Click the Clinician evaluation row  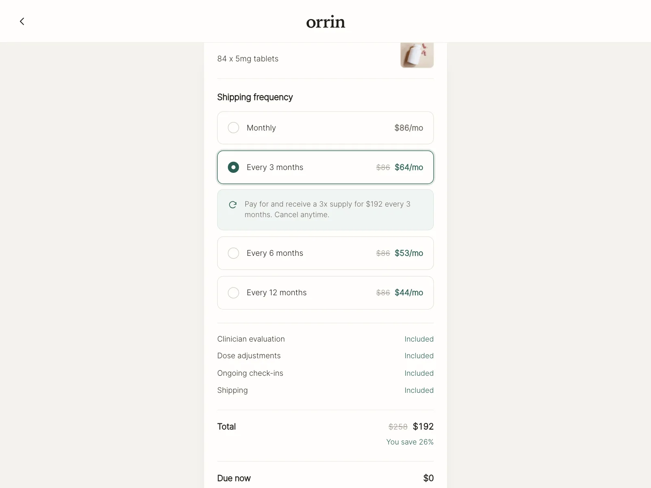click(x=325, y=339)
